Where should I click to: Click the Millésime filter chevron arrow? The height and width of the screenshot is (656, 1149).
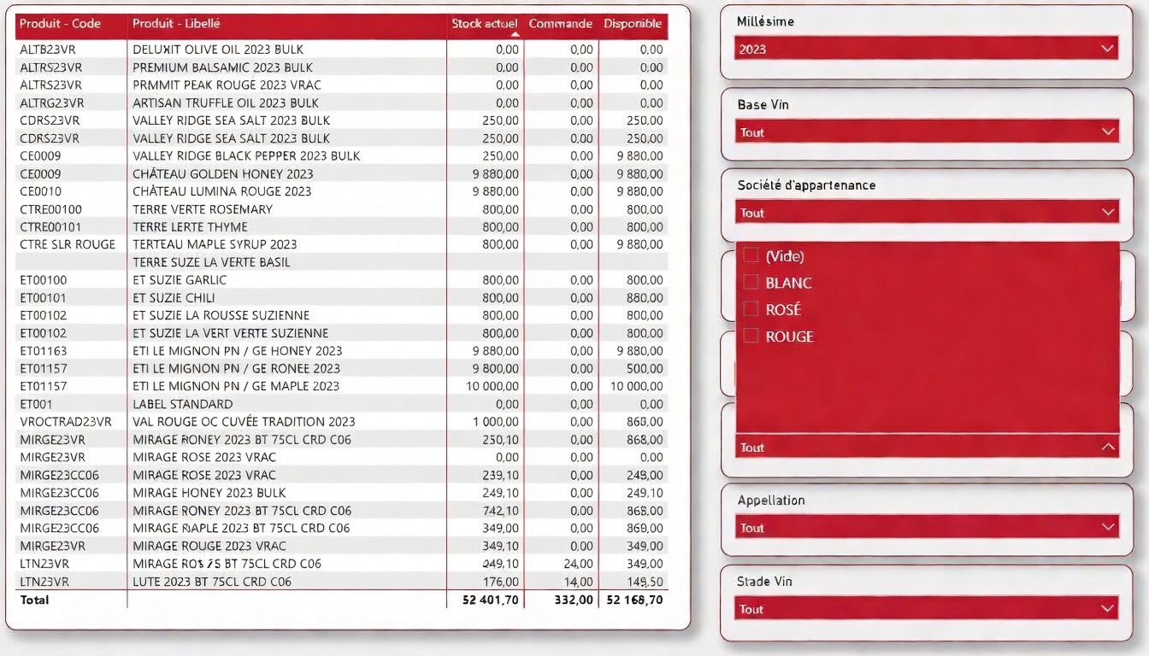(x=1108, y=49)
